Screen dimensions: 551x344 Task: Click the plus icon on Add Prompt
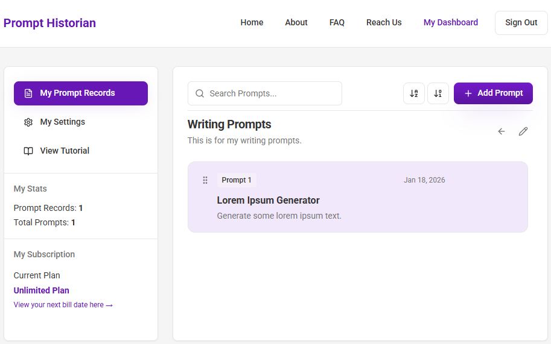pos(468,93)
